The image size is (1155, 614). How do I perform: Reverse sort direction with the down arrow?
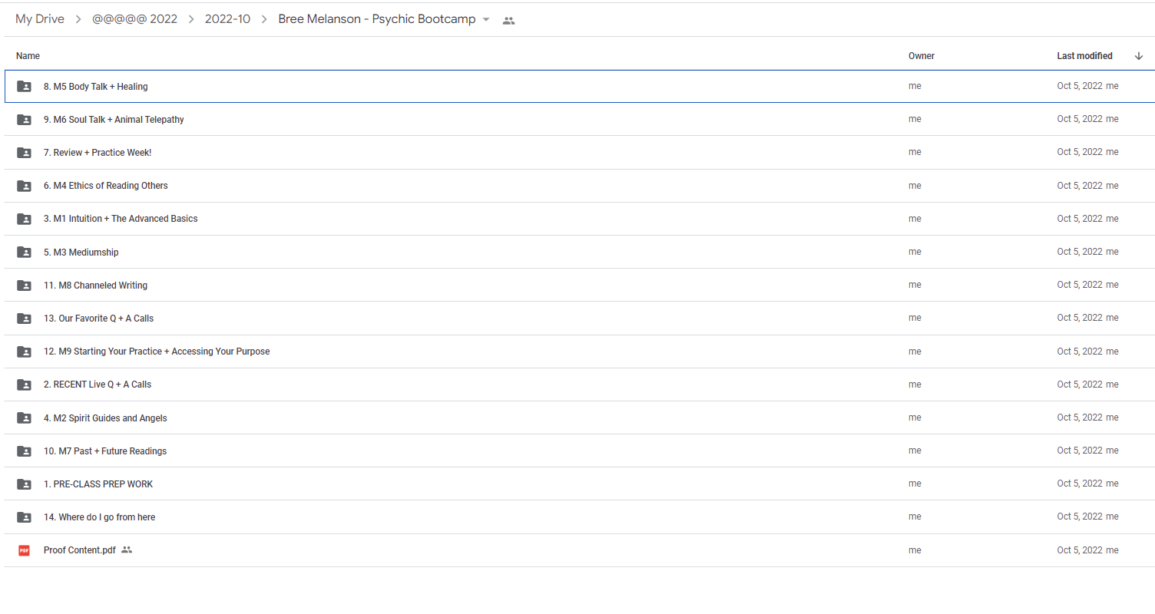click(1138, 56)
